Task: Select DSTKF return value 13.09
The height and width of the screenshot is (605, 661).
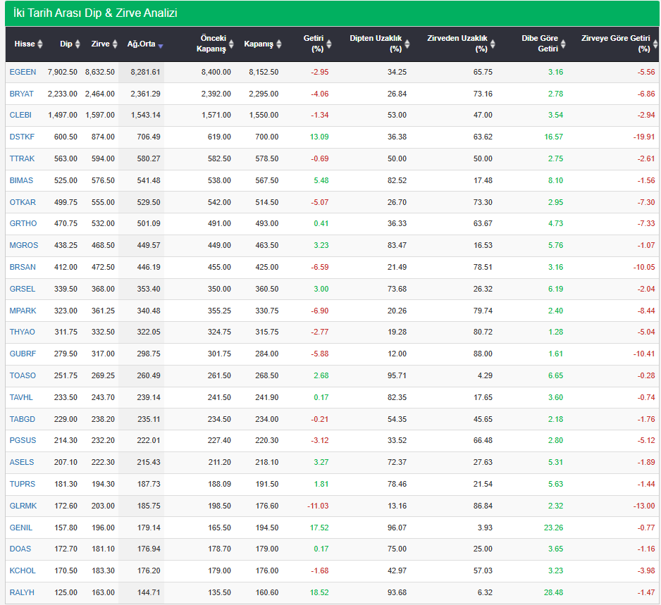Action: 319,137
